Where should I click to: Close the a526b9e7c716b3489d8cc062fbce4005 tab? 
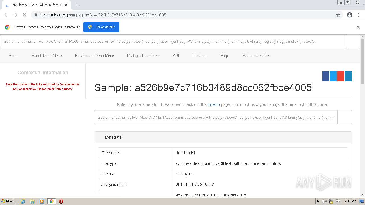click(66, 5)
